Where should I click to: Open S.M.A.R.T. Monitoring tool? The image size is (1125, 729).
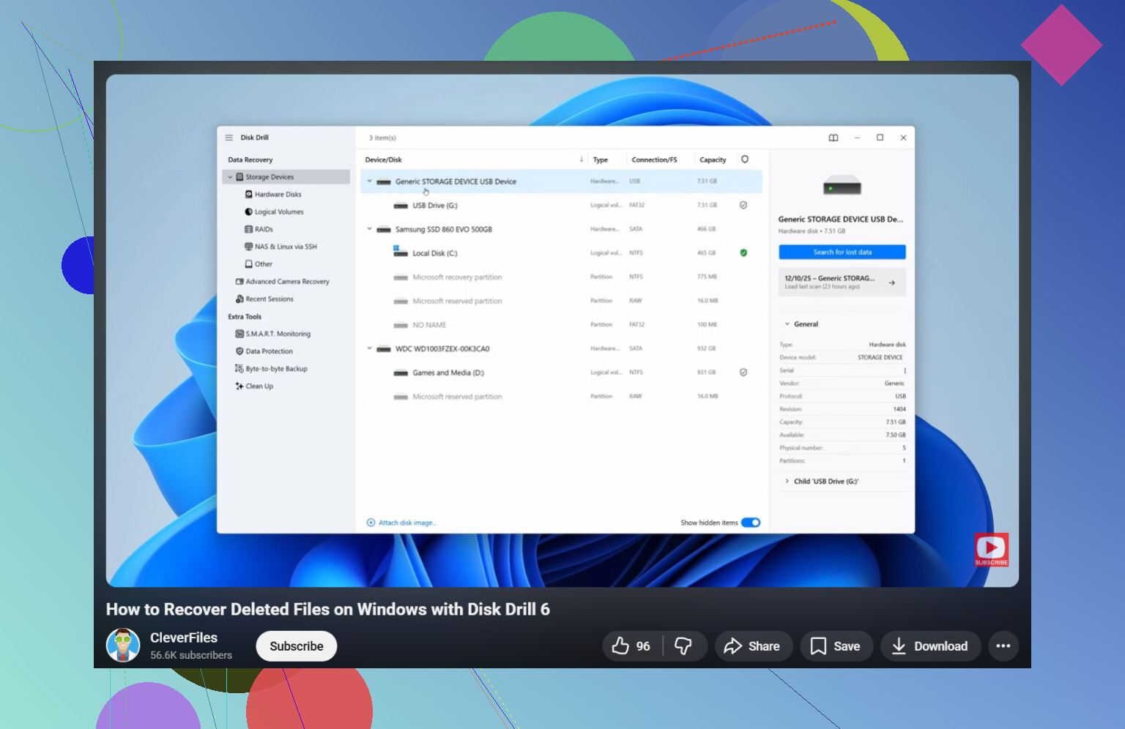(x=278, y=334)
